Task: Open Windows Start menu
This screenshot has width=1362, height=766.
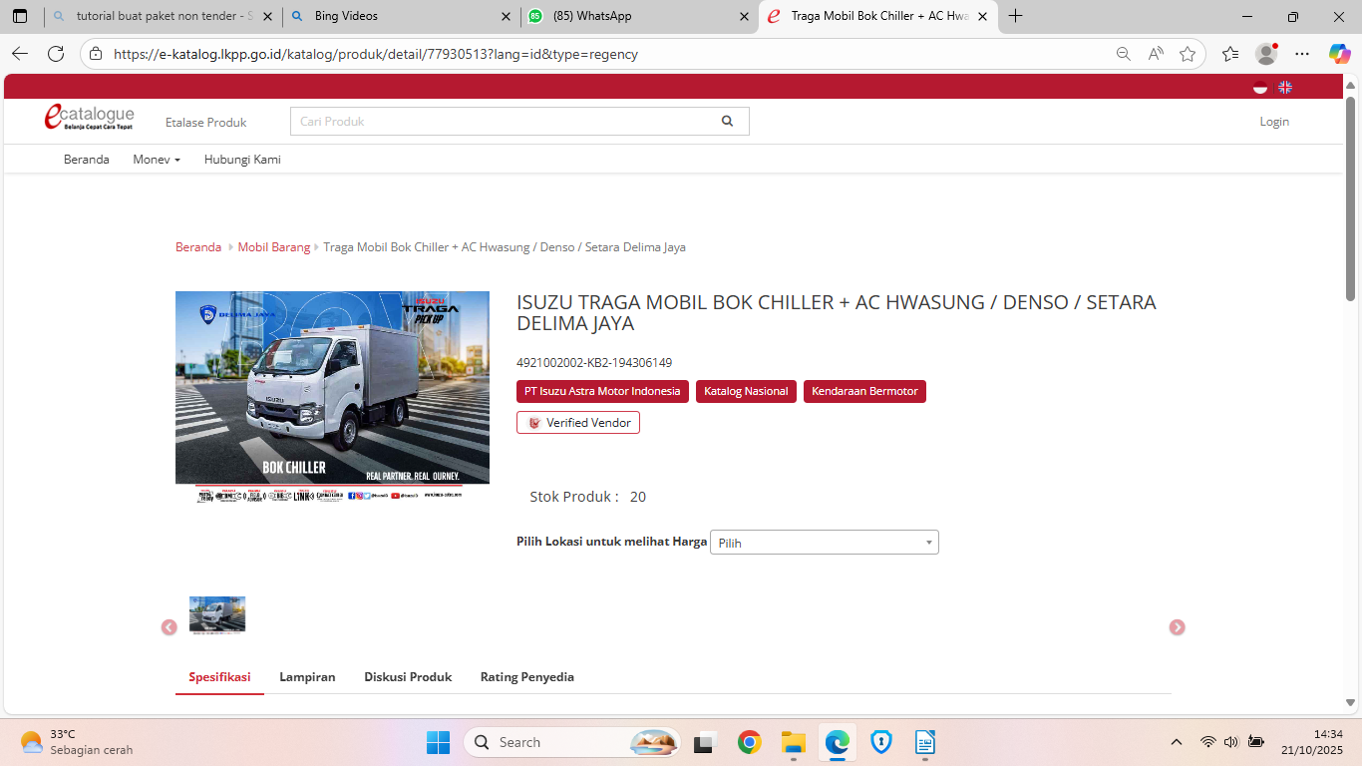Action: point(439,742)
